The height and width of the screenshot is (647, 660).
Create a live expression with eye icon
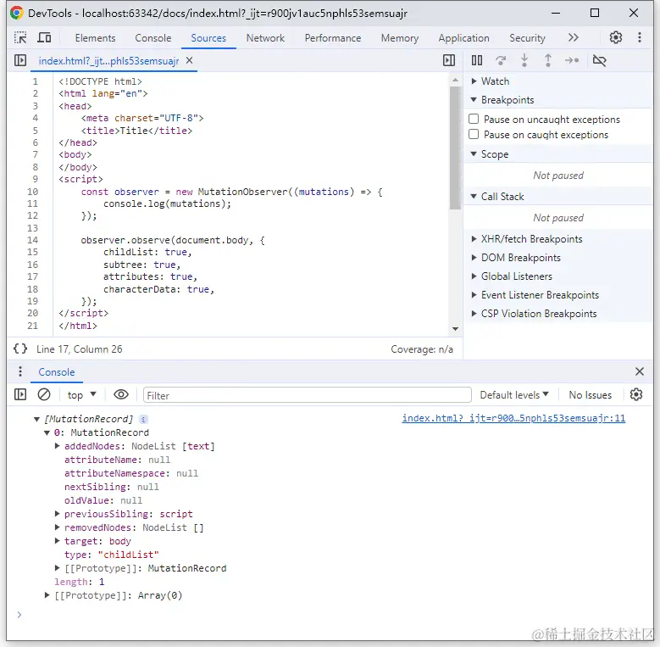(x=121, y=394)
